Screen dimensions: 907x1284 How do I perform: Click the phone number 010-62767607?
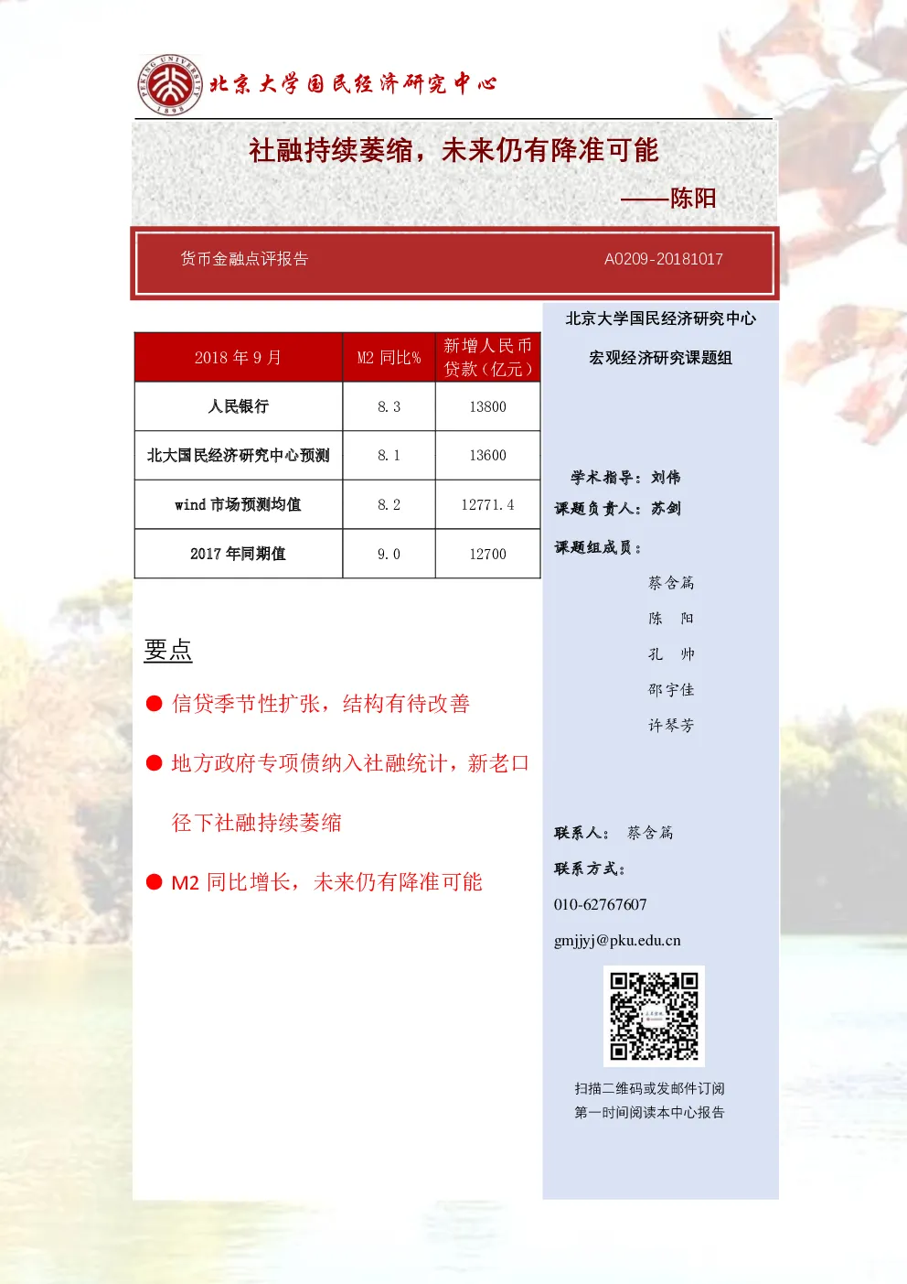click(600, 904)
